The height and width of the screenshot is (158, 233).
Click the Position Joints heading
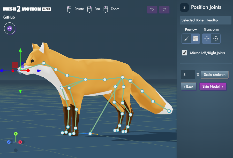206,7
